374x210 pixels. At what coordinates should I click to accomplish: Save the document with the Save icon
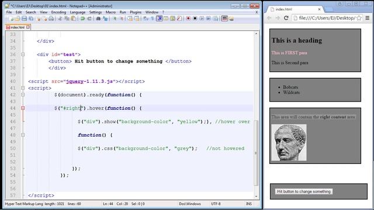[24, 19]
